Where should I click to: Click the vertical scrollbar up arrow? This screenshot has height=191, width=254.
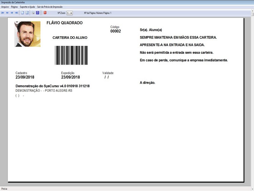click(x=252, y=11)
